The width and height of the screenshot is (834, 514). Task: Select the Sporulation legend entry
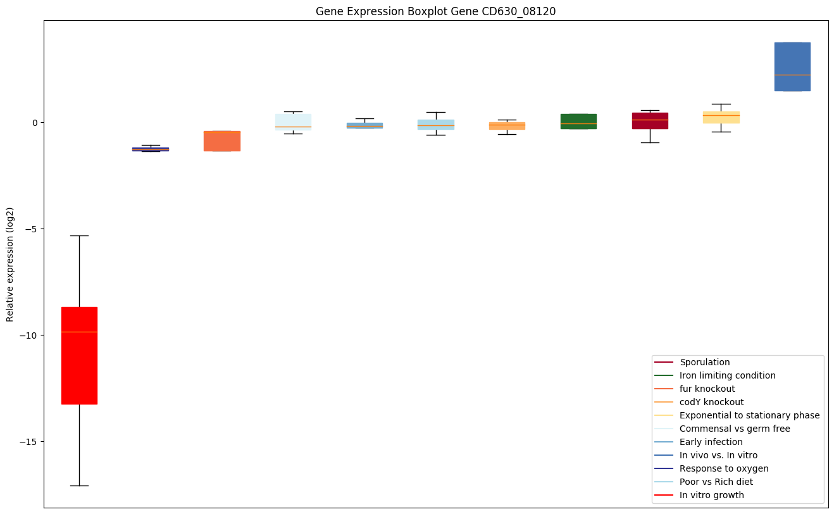[x=704, y=362]
